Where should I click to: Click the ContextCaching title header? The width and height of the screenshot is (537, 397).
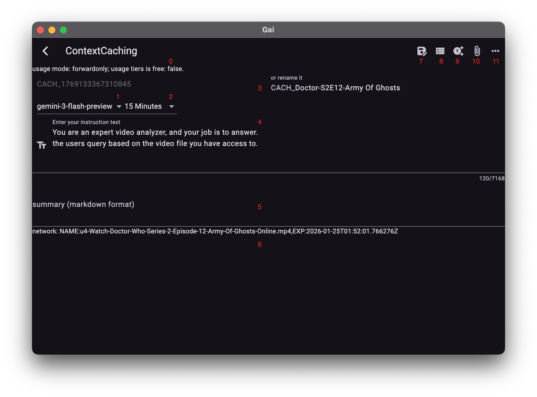coord(101,51)
